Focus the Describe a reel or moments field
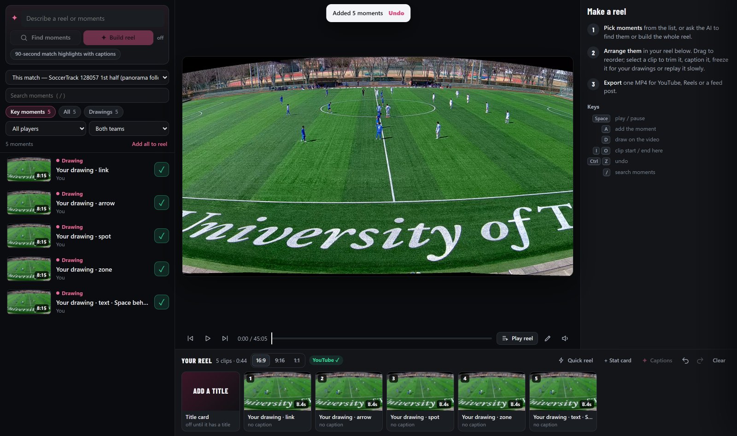This screenshot has height=436, width=737. pyautogui.click(x=93, y=18)
